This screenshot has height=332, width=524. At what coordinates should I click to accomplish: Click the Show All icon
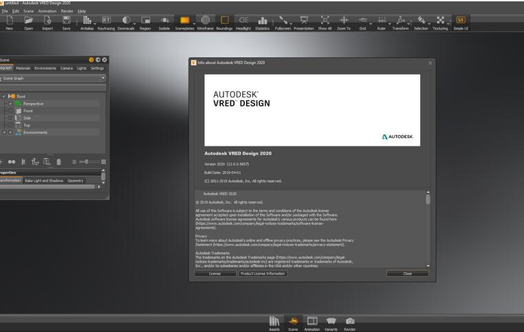(325, 21)
